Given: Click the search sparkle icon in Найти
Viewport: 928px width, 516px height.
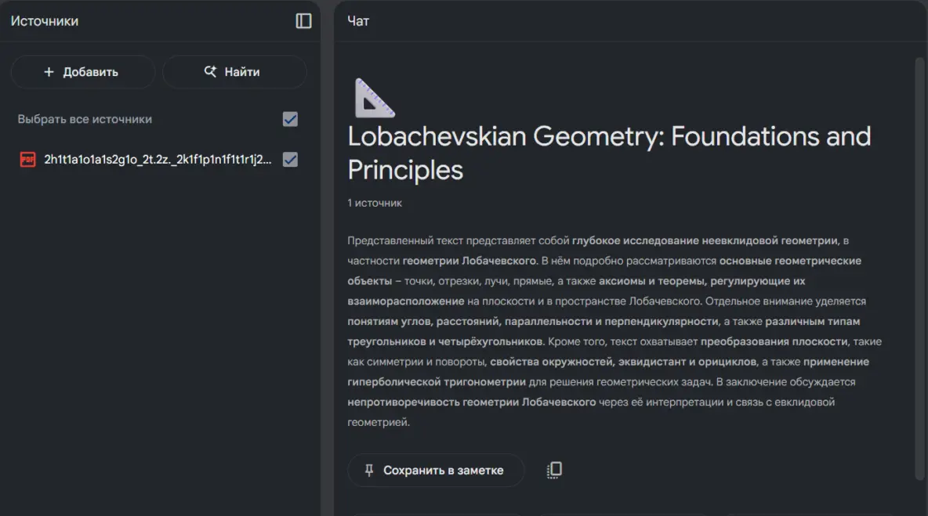Looking at the screenshot, I should point(210,71).
